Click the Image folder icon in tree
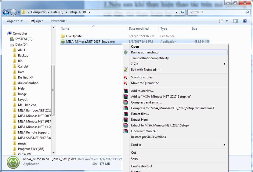This screenshot has width=253, height=172. 15,94
